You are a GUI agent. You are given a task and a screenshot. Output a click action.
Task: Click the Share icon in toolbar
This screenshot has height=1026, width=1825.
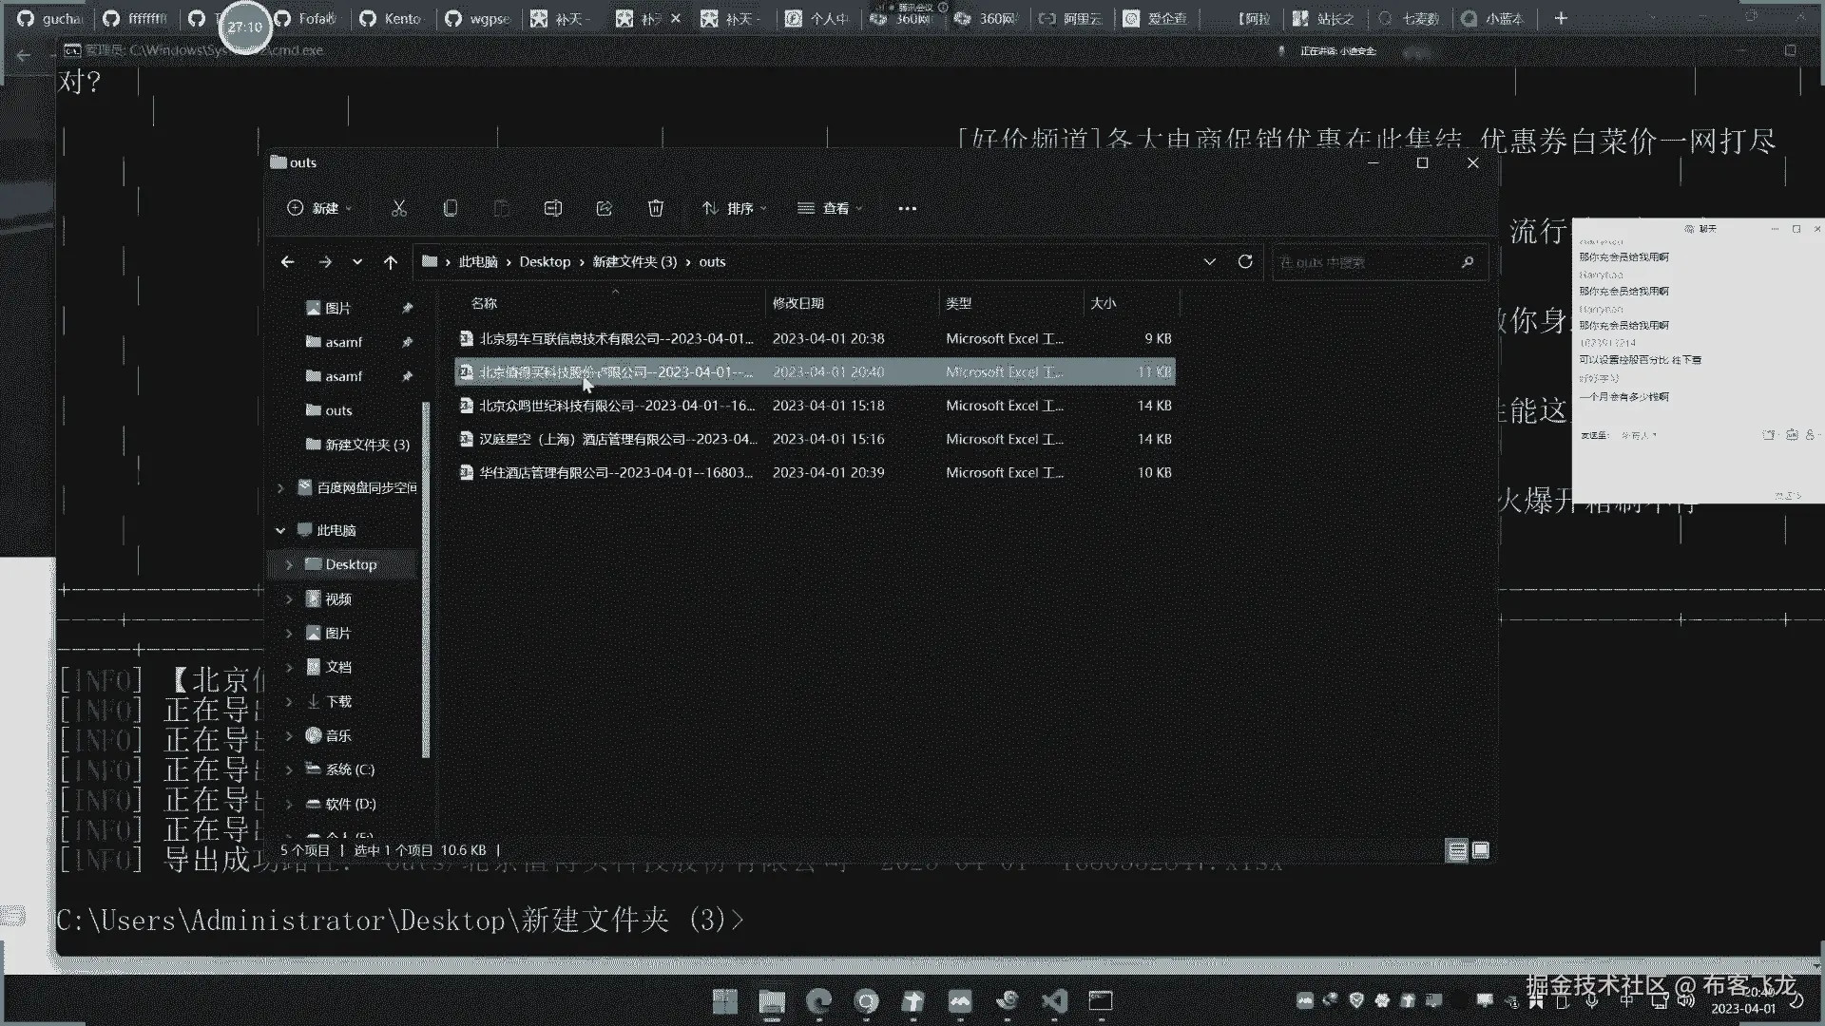(x=605, y=208)
